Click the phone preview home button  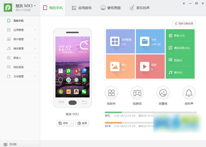click(73, 102)
